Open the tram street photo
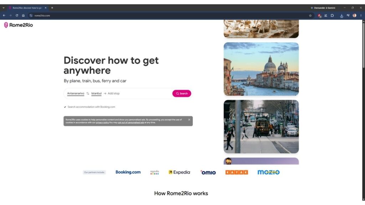 (x=261, y=127)
